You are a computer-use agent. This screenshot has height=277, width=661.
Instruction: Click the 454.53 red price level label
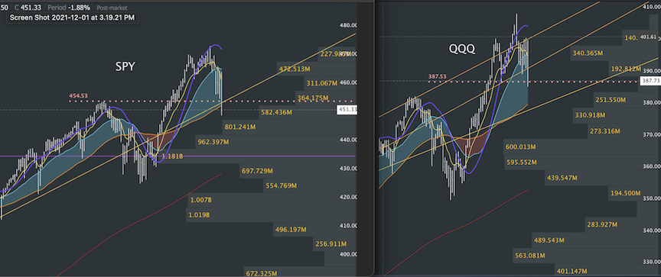[78, 96]
